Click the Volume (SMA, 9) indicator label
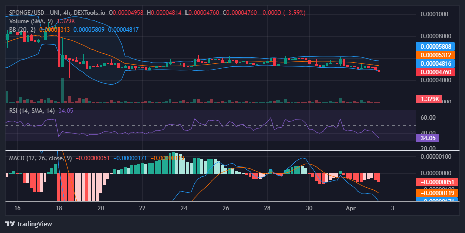Image resolution: width=465 pixels, height=233 pixels. click(32, 21)
